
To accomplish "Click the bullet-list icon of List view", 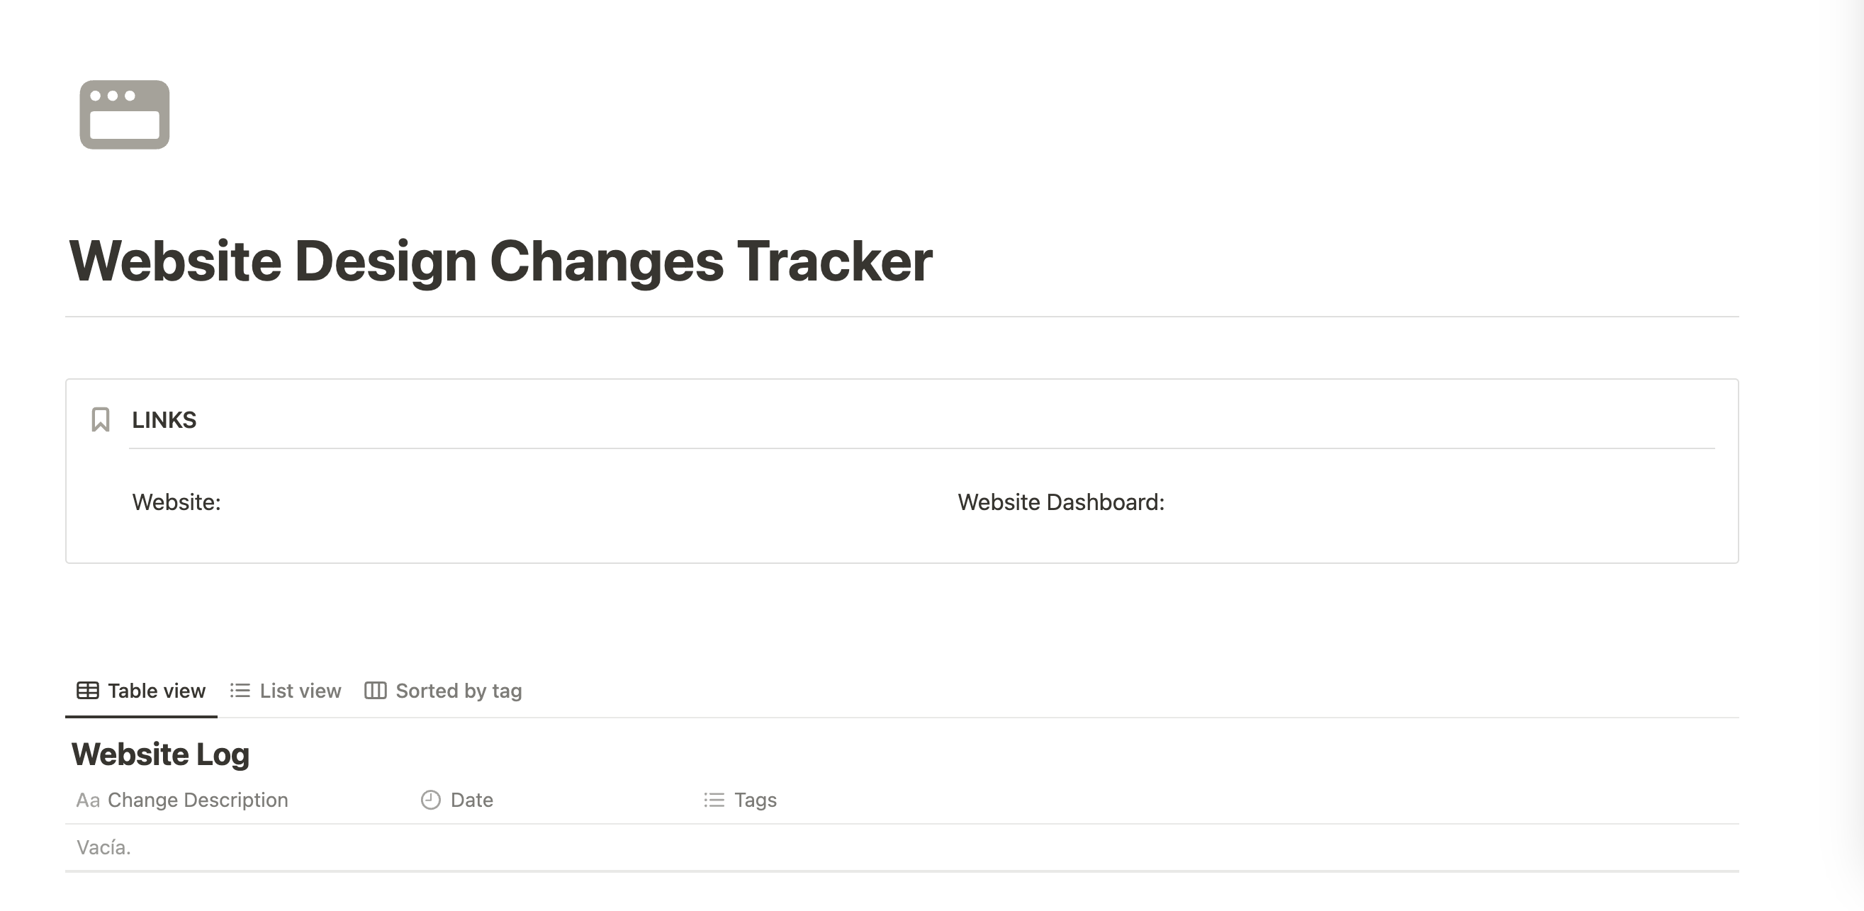I will [x=240, y=691].
